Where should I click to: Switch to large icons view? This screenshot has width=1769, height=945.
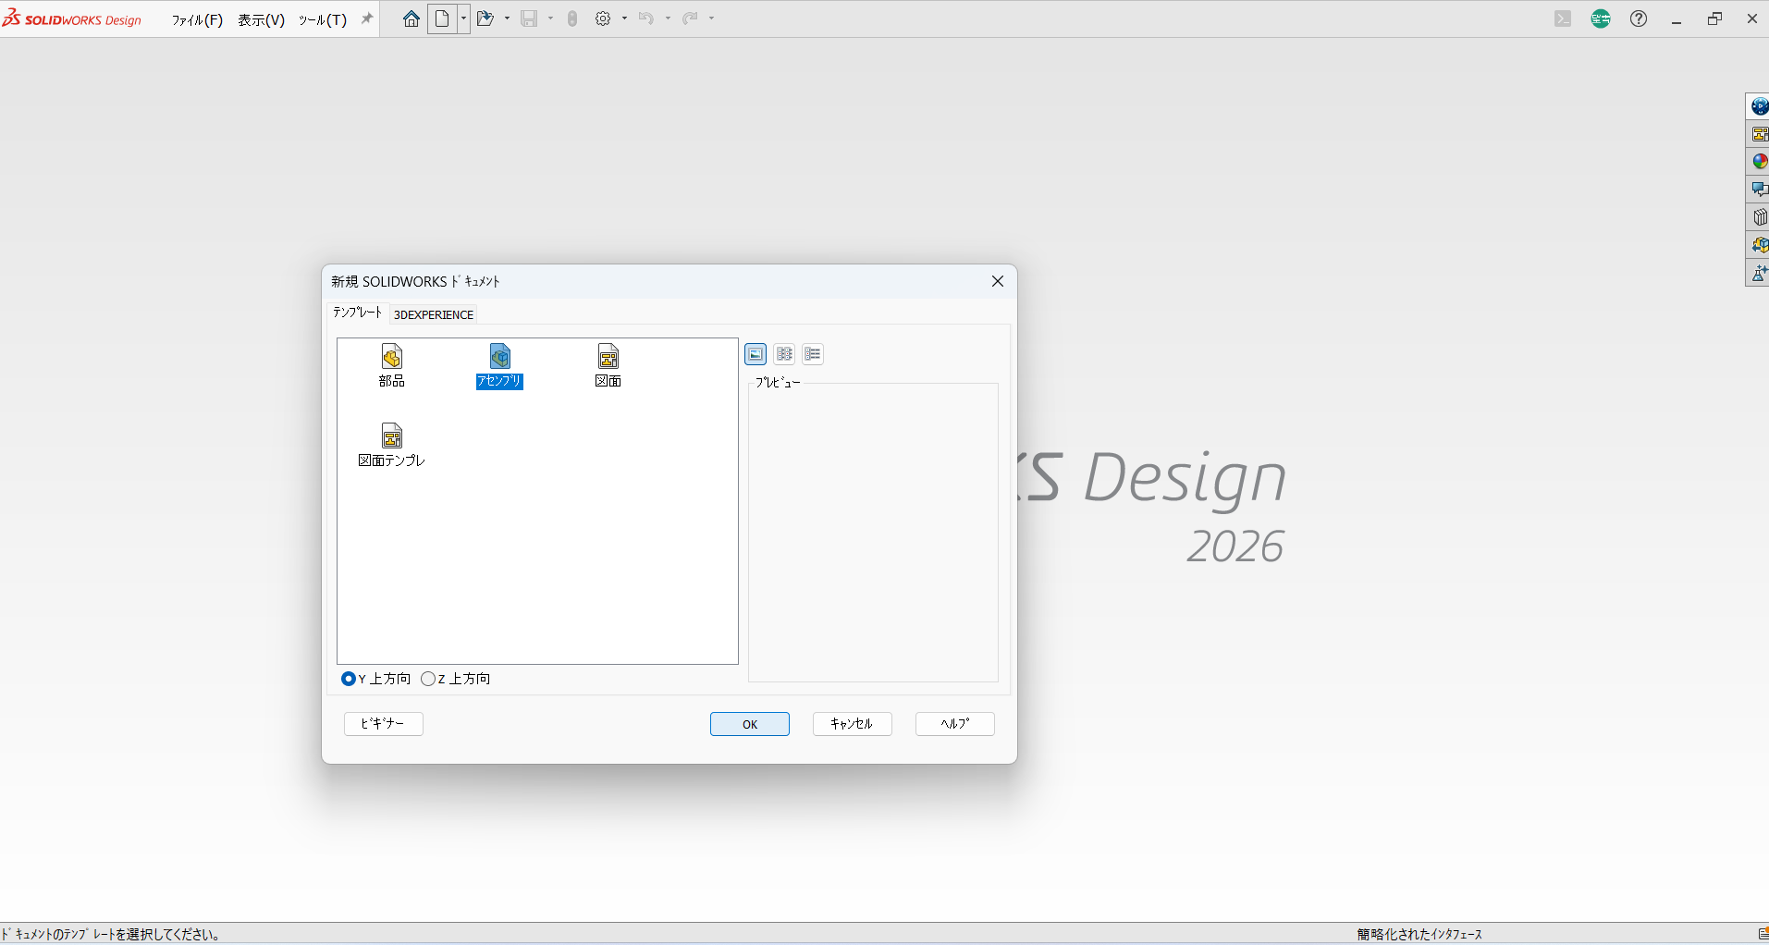click(756, 354)
